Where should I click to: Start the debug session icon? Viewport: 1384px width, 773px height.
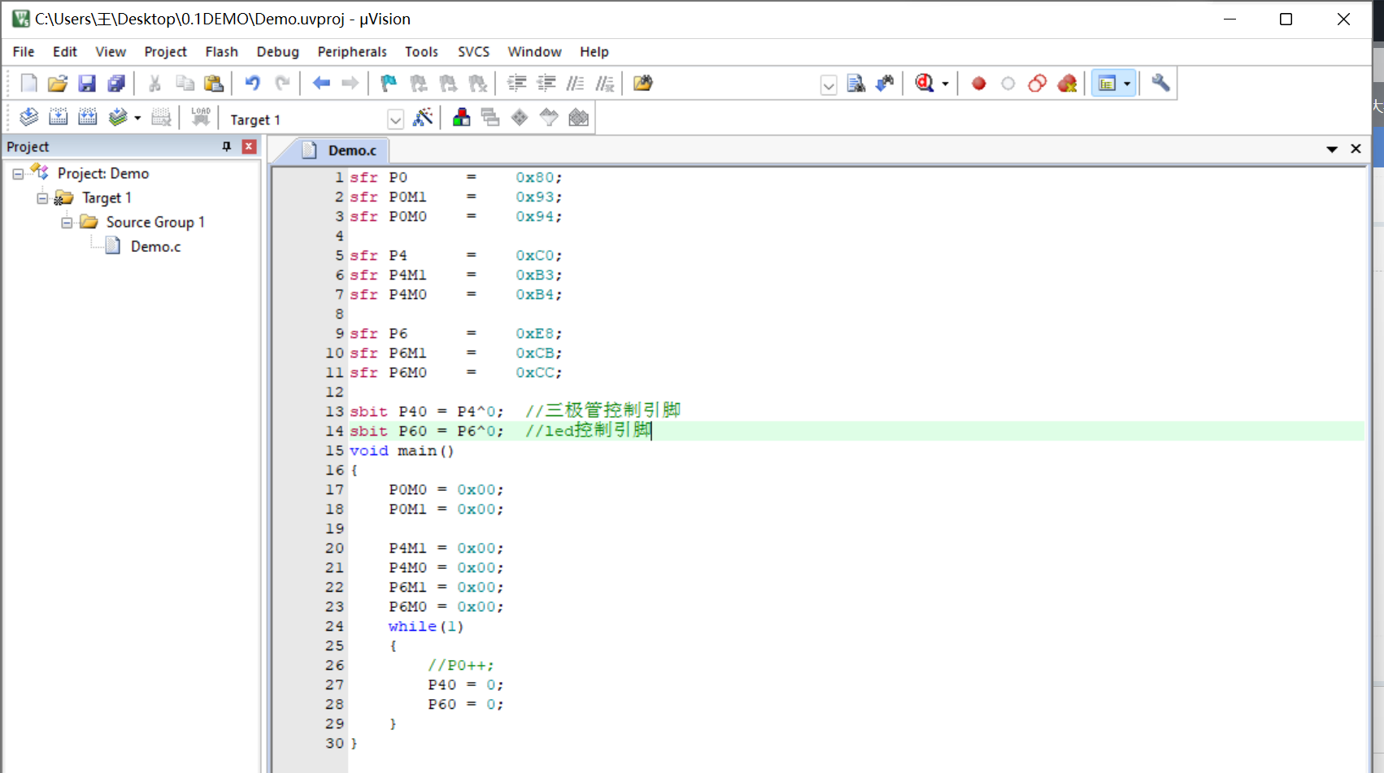925,83
